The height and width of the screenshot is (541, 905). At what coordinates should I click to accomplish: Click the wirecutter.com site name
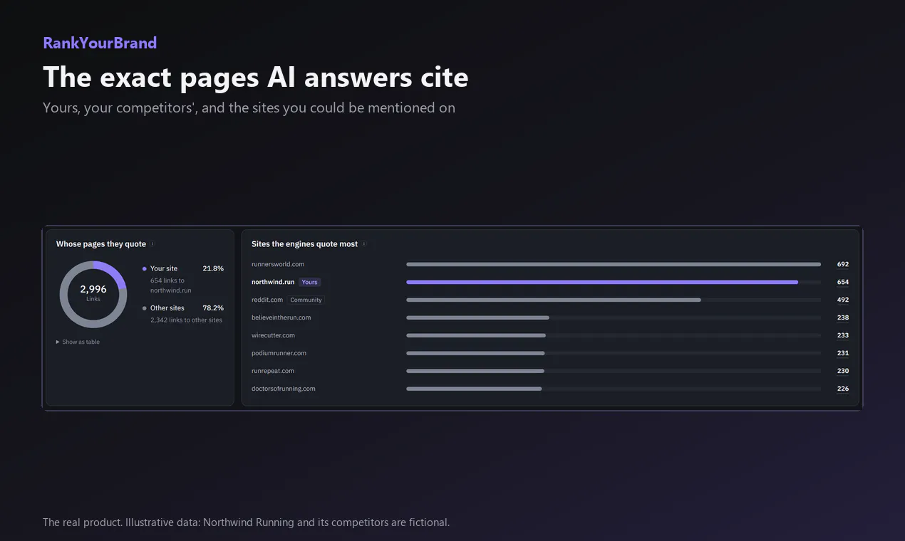pos(273,335)
